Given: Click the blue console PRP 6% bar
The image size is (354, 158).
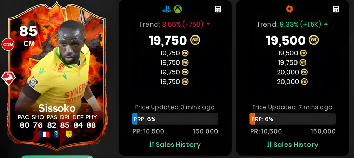Looking at the screenshot, I should tap(175, 119).
